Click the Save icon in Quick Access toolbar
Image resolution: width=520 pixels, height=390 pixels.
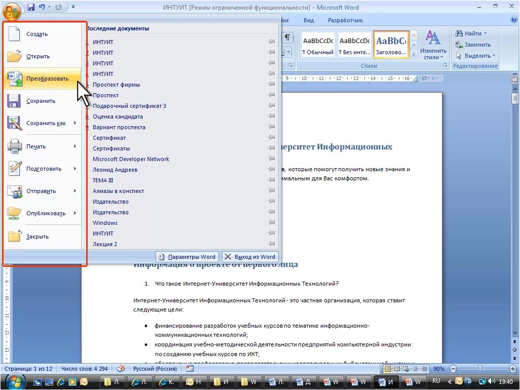pyautogui.click(x=31, y=7)
